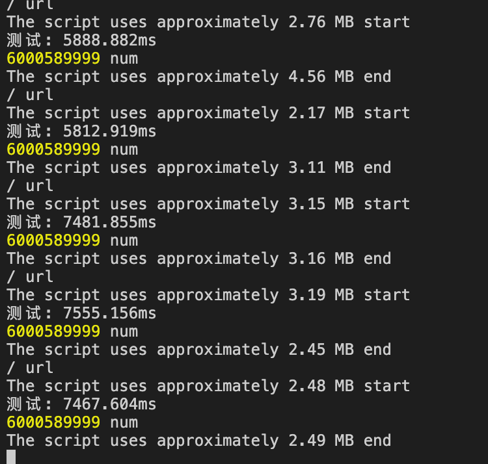Click the "3.11 MB end" output line

coord(198,168)
